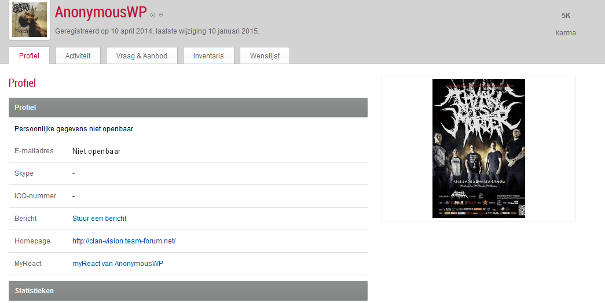Click the gray Profiel section header

[188, 108]
